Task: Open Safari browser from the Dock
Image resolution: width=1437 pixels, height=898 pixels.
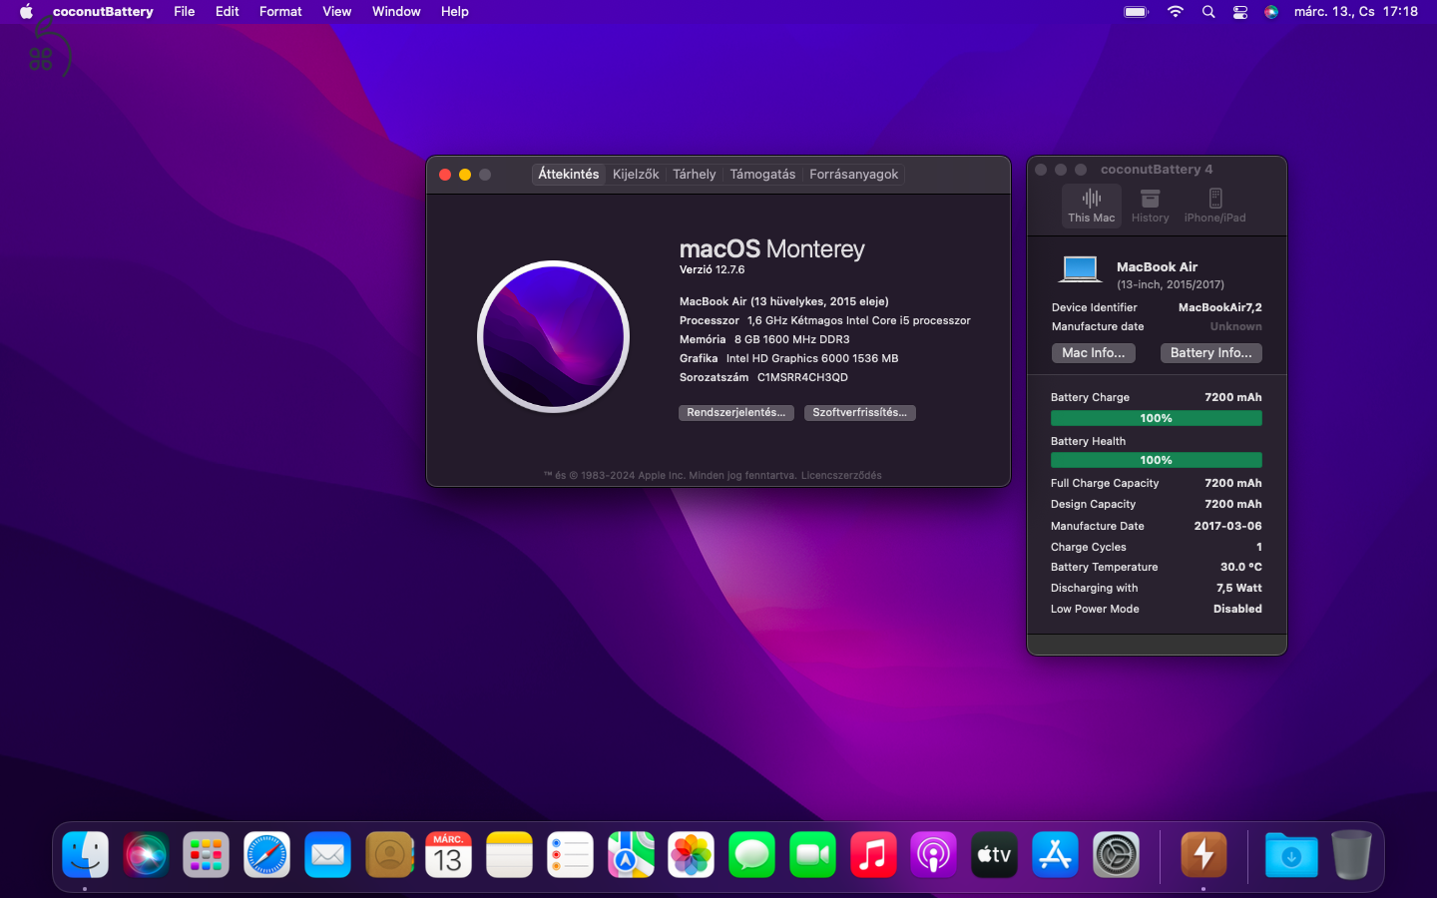Action: tap(267, 855)
